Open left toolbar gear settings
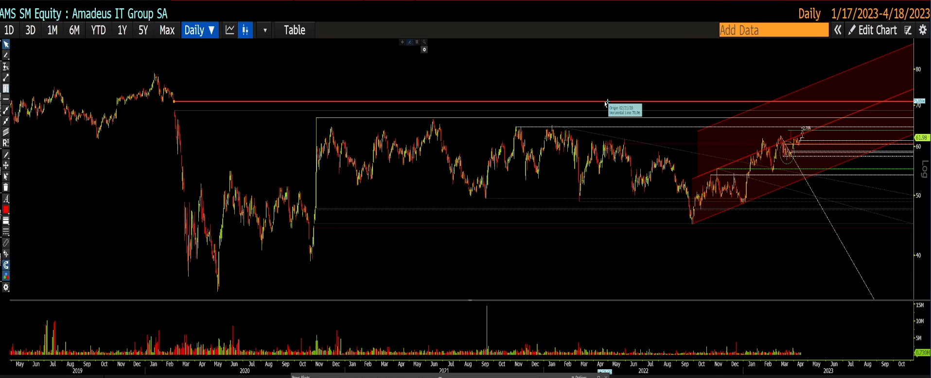The height and width of the screenshot is (378, 931). pyautogui.click(x=6, y=287)
